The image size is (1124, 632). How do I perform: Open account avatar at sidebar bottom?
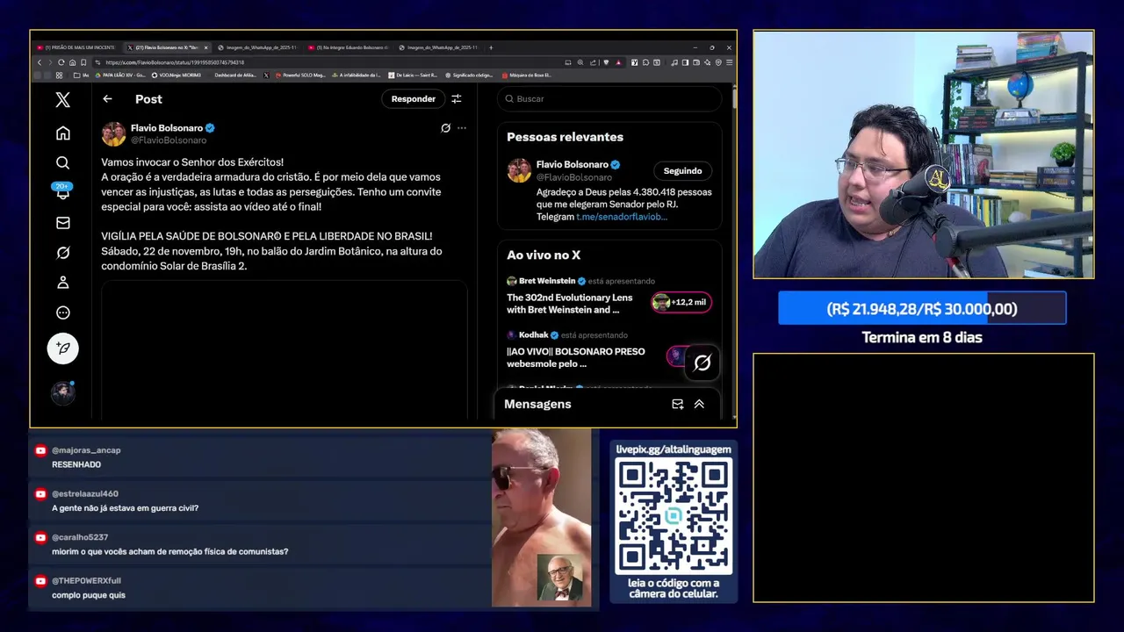(62, 392)
